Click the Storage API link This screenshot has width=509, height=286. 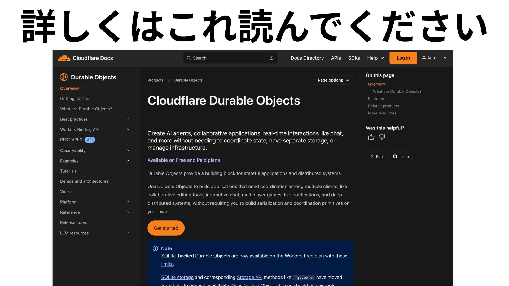tap(249, 277)
